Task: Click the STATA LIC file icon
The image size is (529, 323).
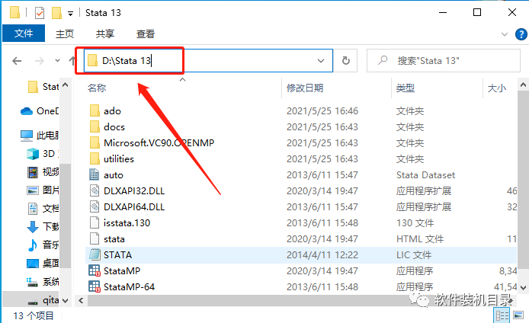Action: pos(95,254)
